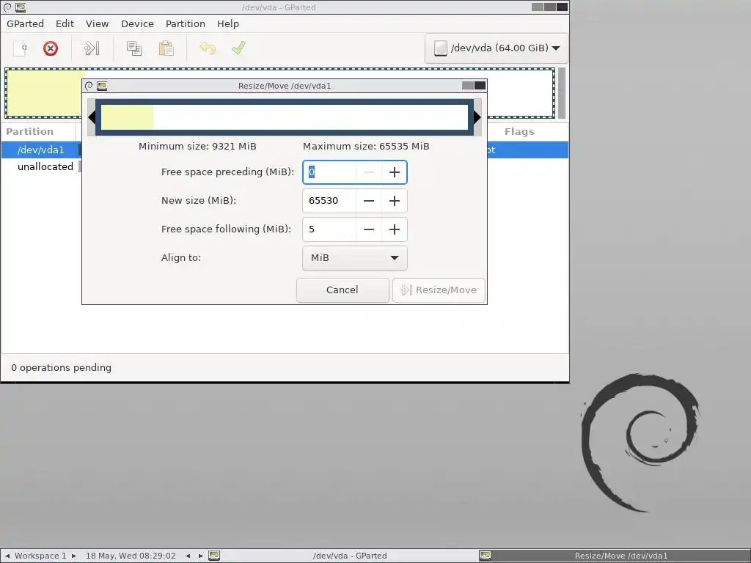
Task: Click the Cancel button in dialog
Action: pyautogui.click(x=342, y=290)
